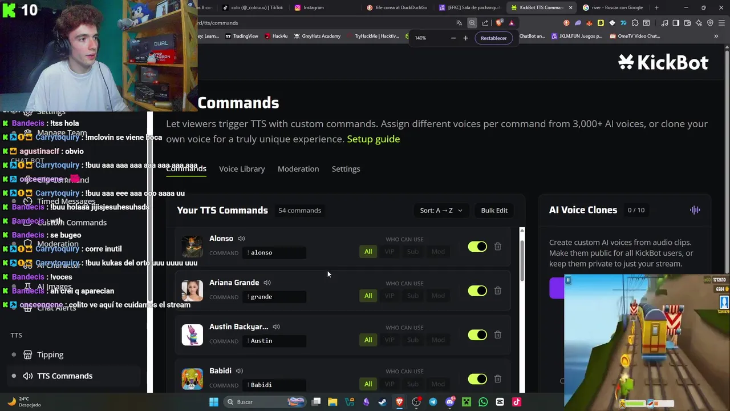
Task: Edit the alonso command input field
Action: pos(275,252)
